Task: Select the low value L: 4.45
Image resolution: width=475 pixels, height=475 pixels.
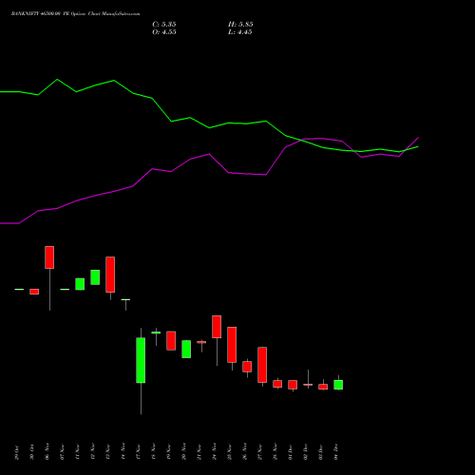Action: click(240, 32)
